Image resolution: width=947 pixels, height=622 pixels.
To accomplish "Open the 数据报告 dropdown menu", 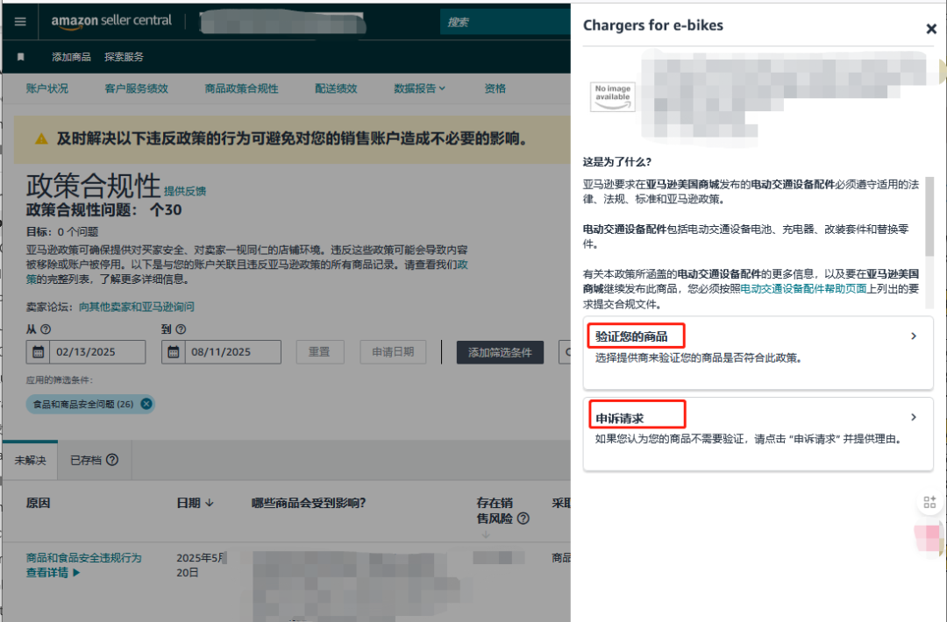I will pos(420,88).
